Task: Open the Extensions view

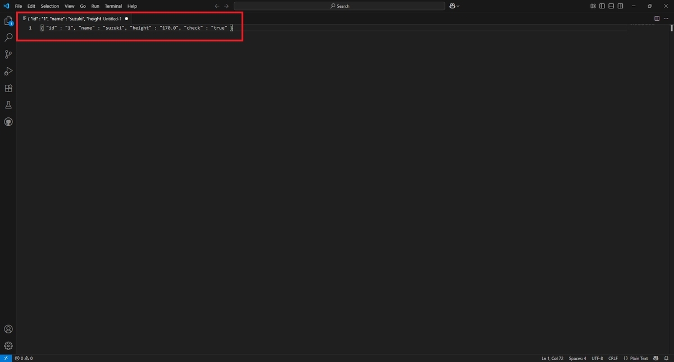Action: point(8,88)
